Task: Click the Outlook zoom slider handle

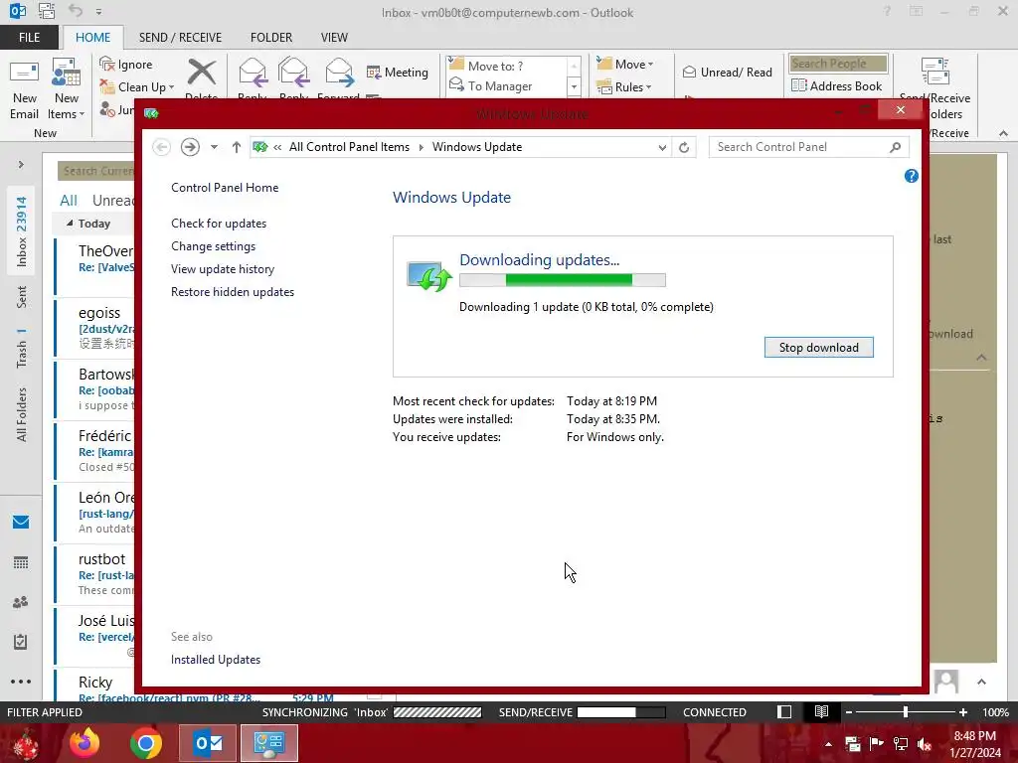Action: point(905,711)
